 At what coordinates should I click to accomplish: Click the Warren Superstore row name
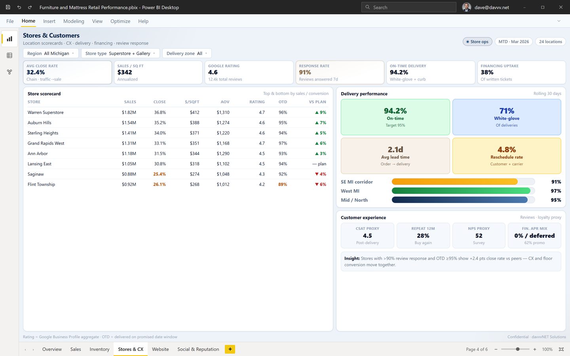(46, 112)
